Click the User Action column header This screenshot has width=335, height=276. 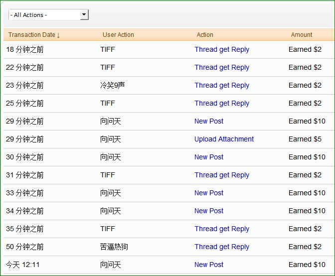[118, 35]
